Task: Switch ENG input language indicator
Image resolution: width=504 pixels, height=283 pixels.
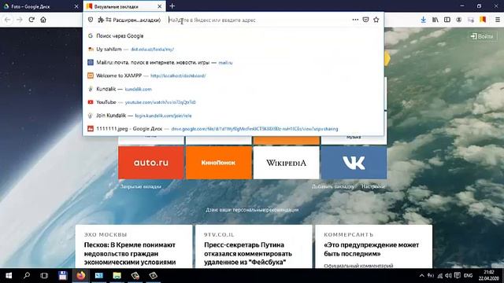Action: point(469,276)
